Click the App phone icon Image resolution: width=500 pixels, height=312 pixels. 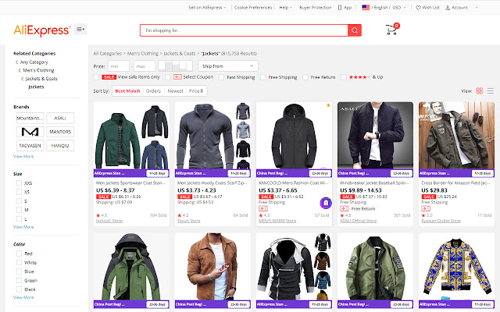pos(340,8)
